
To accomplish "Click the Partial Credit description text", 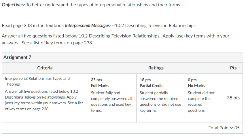I will tap(160, 102).
